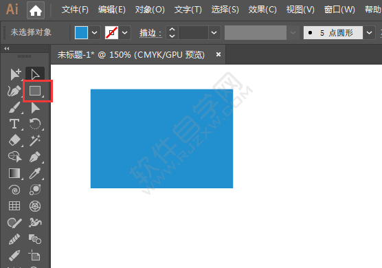Open the fill color dropdown arrow

pyautogui.click(x=95, y=33)
